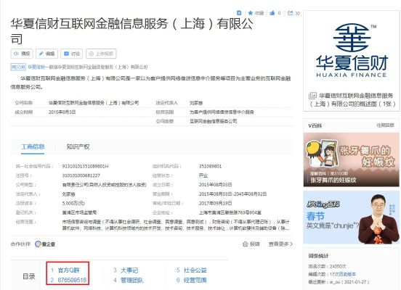
Task: Click registered capital 5,000万(元)
Action: (73, 203)
